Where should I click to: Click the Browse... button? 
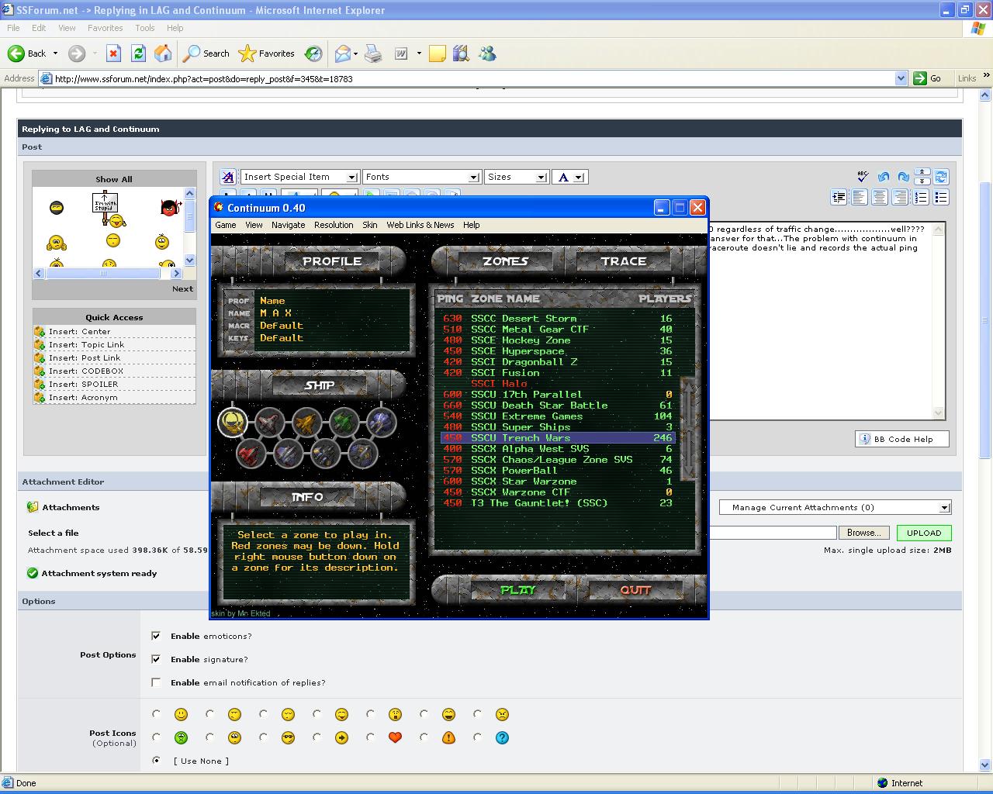864,533
